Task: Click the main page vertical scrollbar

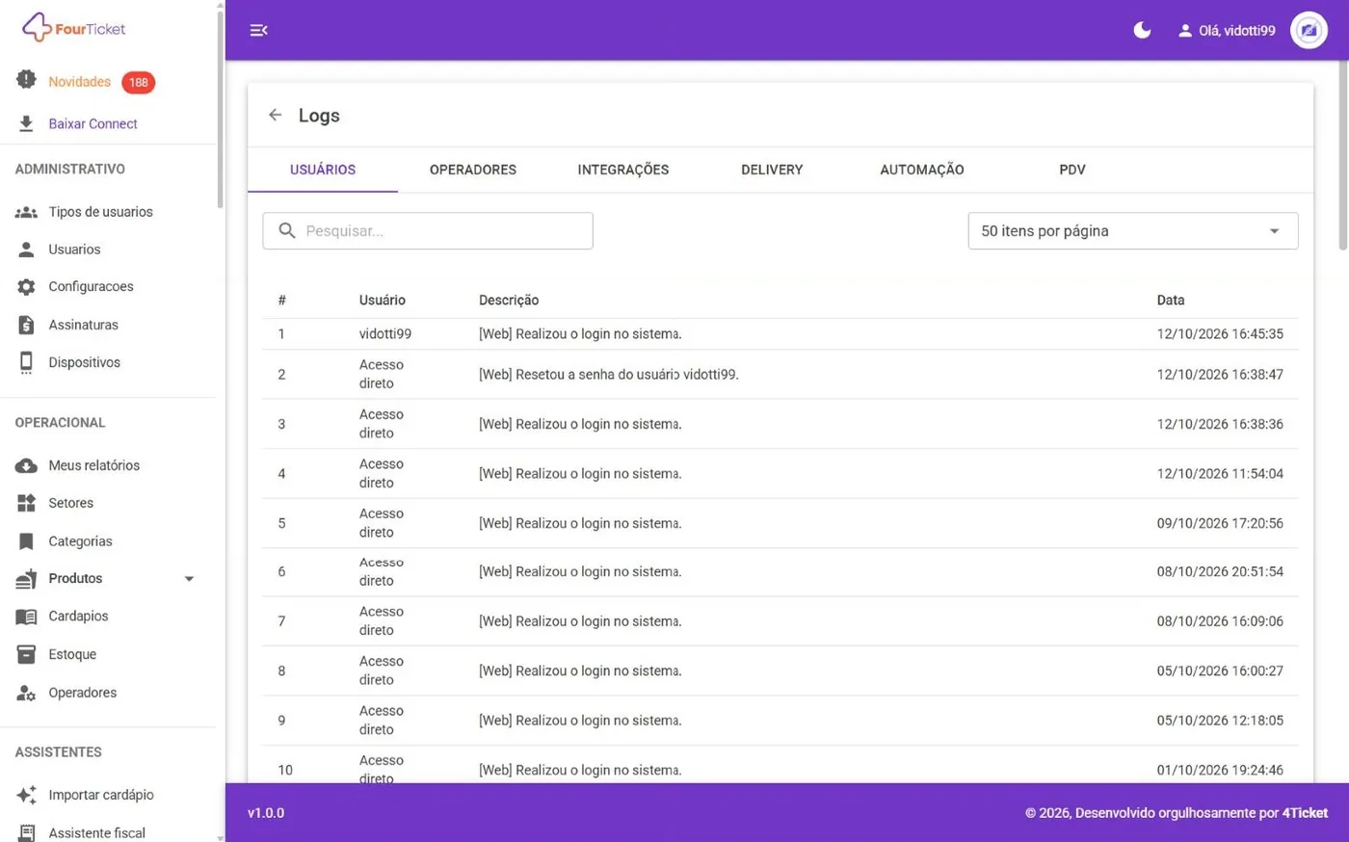Action: (x=1343, y=154)
